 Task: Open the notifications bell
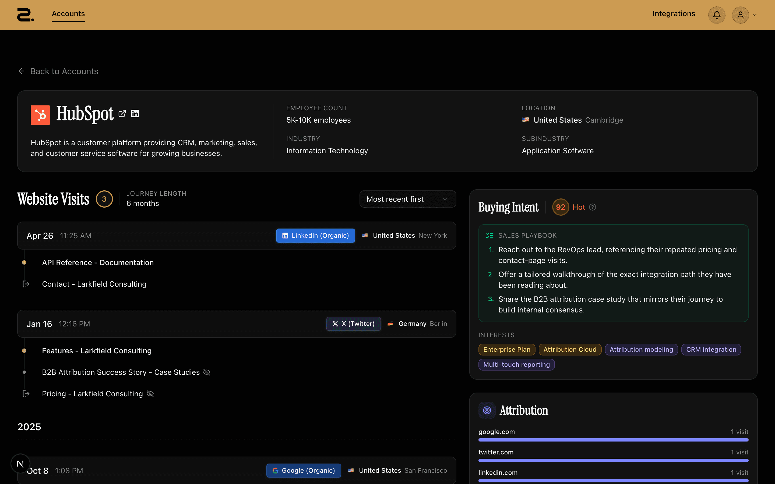(x=717, y=15)
